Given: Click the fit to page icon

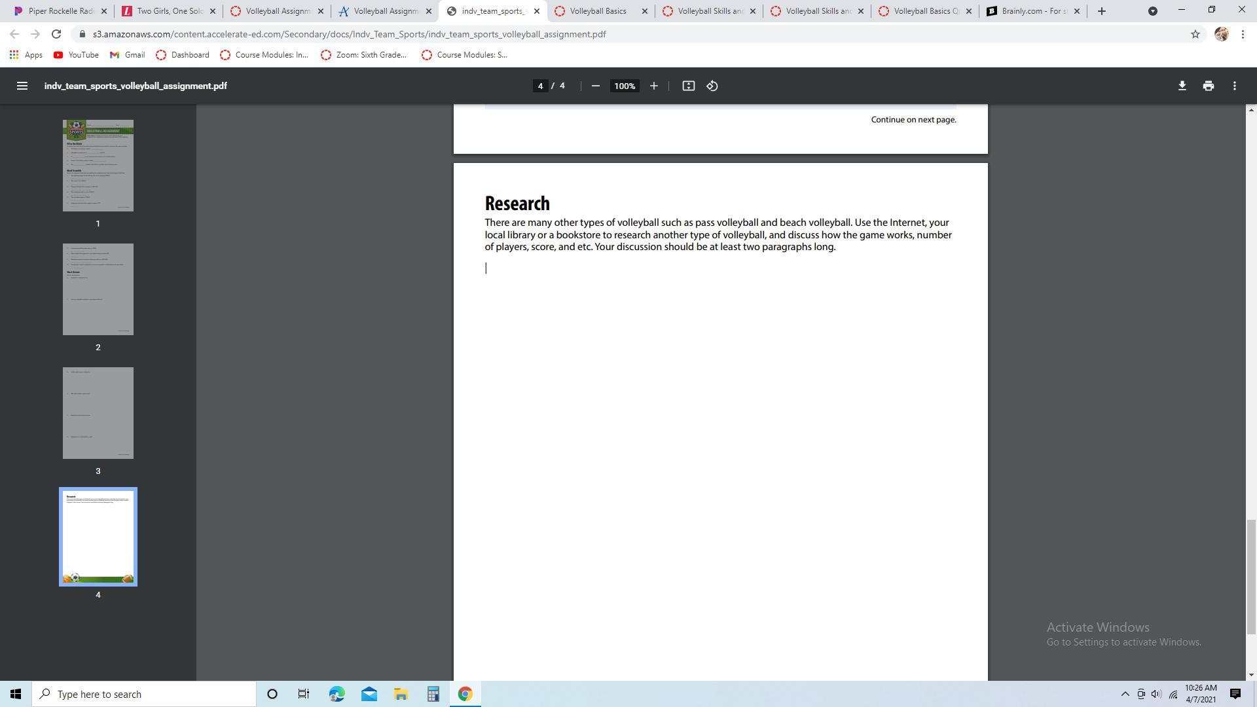Looking at the screenshot, I should (688, 86).
